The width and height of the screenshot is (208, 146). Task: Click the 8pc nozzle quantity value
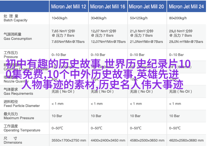click(54, 79)
